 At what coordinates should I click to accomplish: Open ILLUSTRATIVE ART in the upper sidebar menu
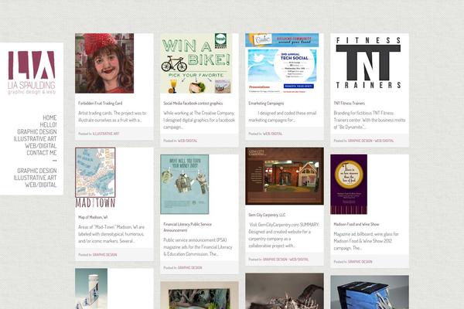(35, 139)
